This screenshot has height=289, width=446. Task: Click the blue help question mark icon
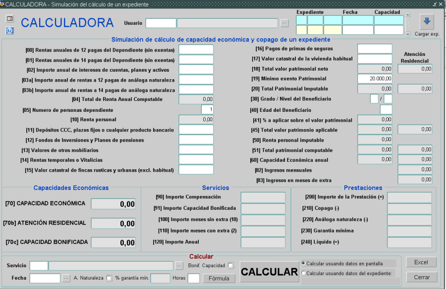click(10, 30)
